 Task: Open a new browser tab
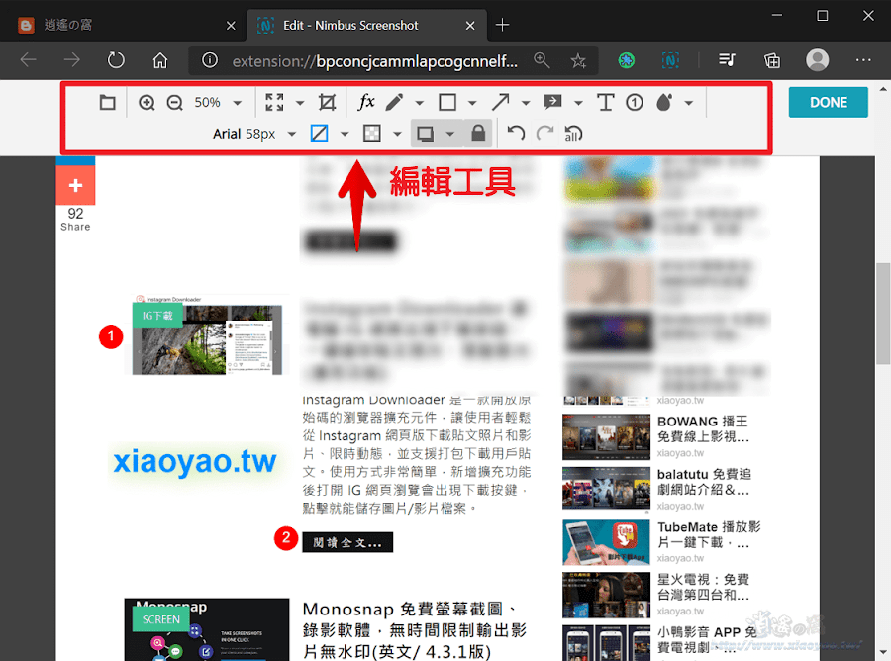tap(502, 25)
